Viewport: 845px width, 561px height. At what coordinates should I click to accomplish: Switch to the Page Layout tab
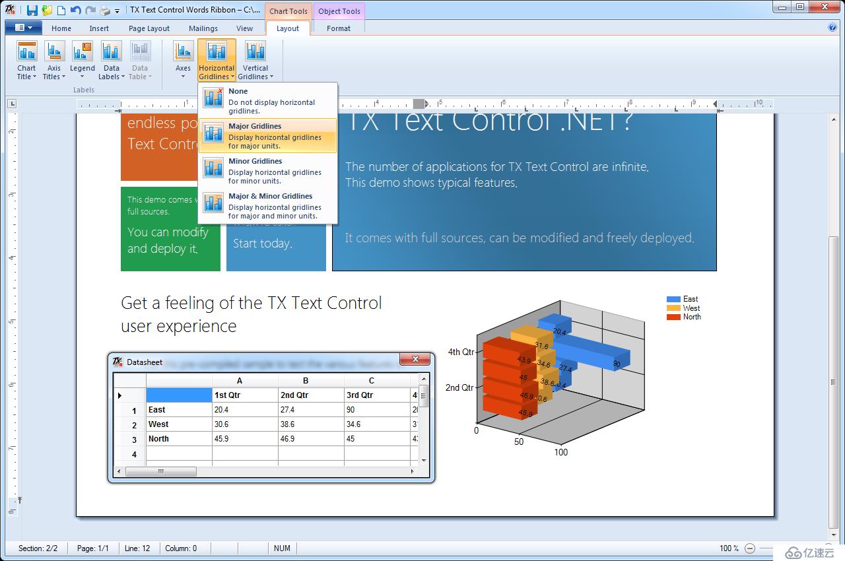coord(149,28)
